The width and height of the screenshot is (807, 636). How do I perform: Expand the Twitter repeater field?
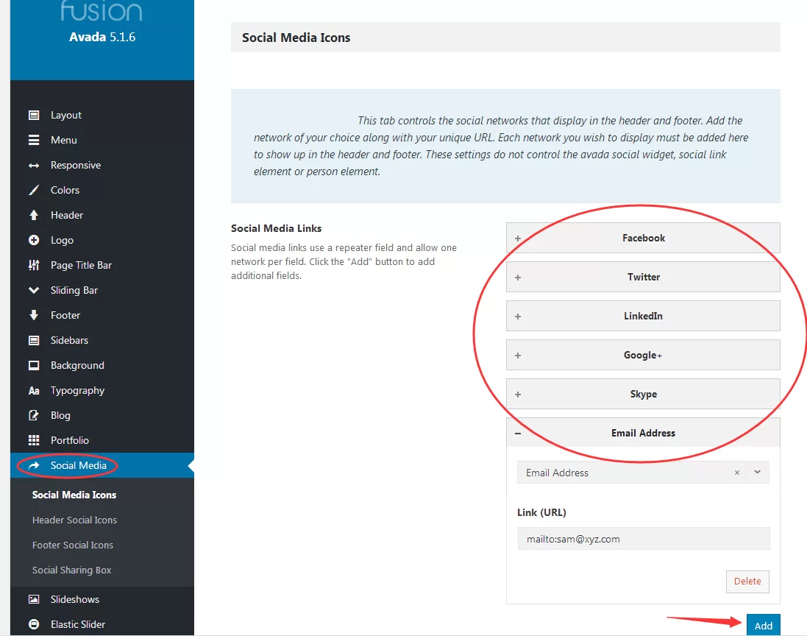(x=643, y=277)
